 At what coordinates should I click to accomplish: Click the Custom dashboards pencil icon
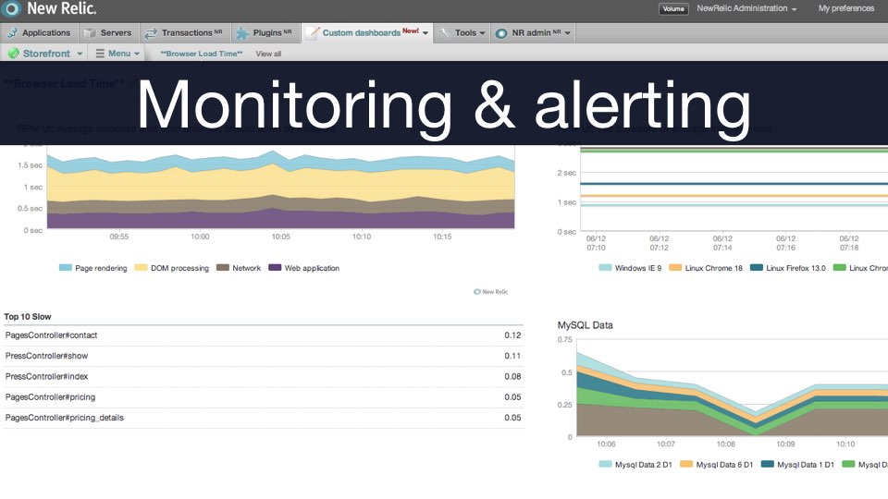click(x=313, y=33)
